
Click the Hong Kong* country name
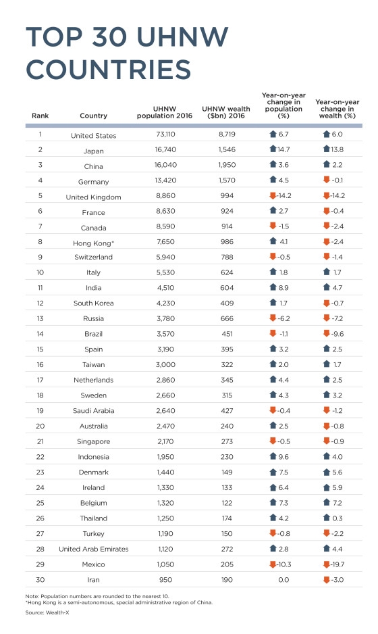click(x=94, y=243)
